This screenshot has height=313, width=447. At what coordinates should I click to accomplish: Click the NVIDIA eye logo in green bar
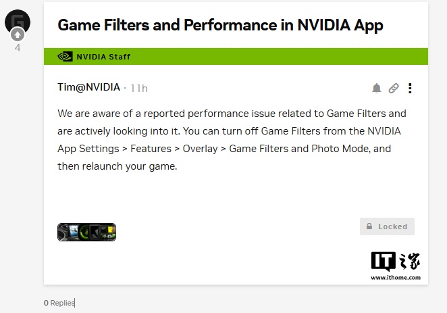coord(65,57)
